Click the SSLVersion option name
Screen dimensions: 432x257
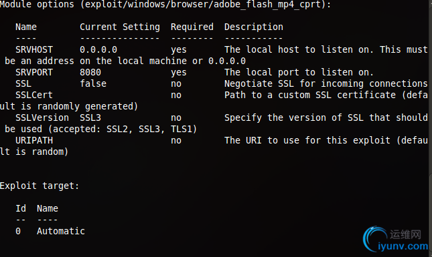pyautogui.click(x=42, y=117)
